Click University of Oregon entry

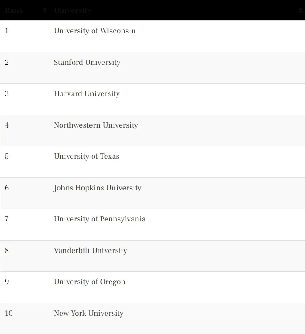[x=89, y=282]
